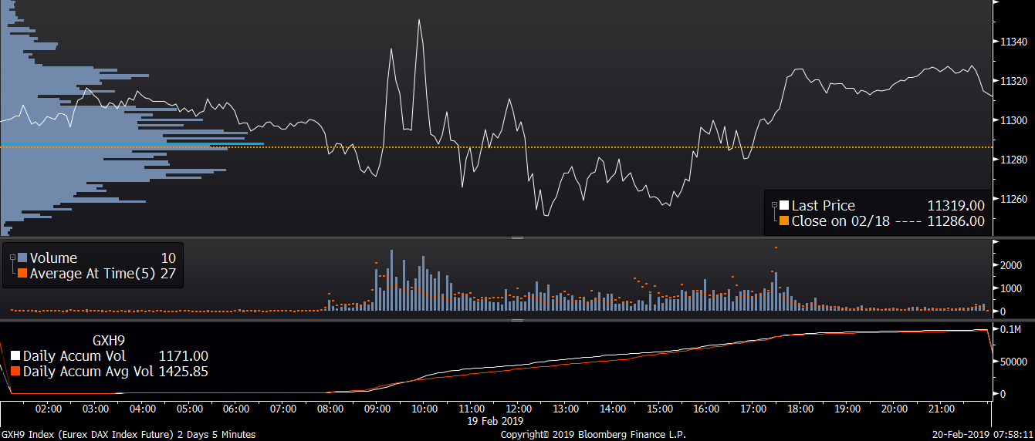The image size is (1035, 441).
Task: Select the Average At Time(5) legend label
Action: (93, 274)
